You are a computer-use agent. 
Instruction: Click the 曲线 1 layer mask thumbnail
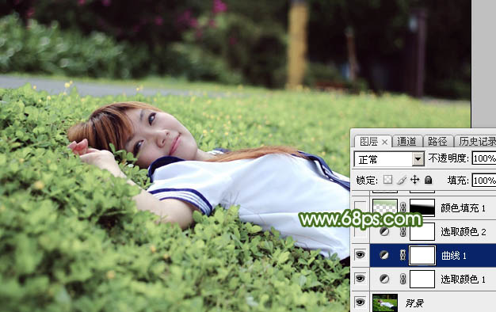[422, 255]
